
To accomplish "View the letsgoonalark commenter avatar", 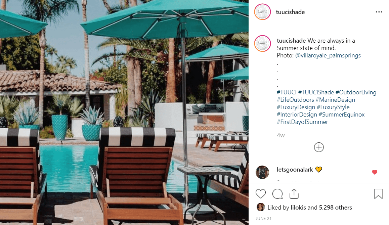I will click(262, 172).
